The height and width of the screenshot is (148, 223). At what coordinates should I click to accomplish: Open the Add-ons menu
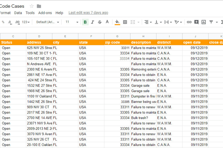coord(45,13)
